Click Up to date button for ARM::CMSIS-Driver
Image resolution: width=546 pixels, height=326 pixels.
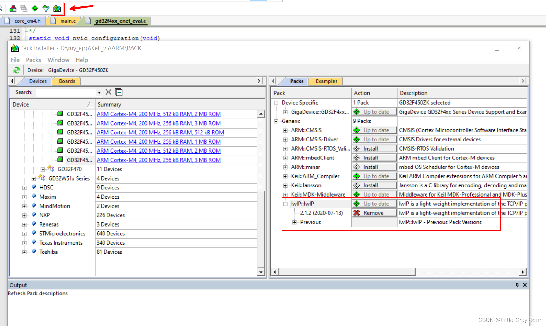click(x=374, y=140)
